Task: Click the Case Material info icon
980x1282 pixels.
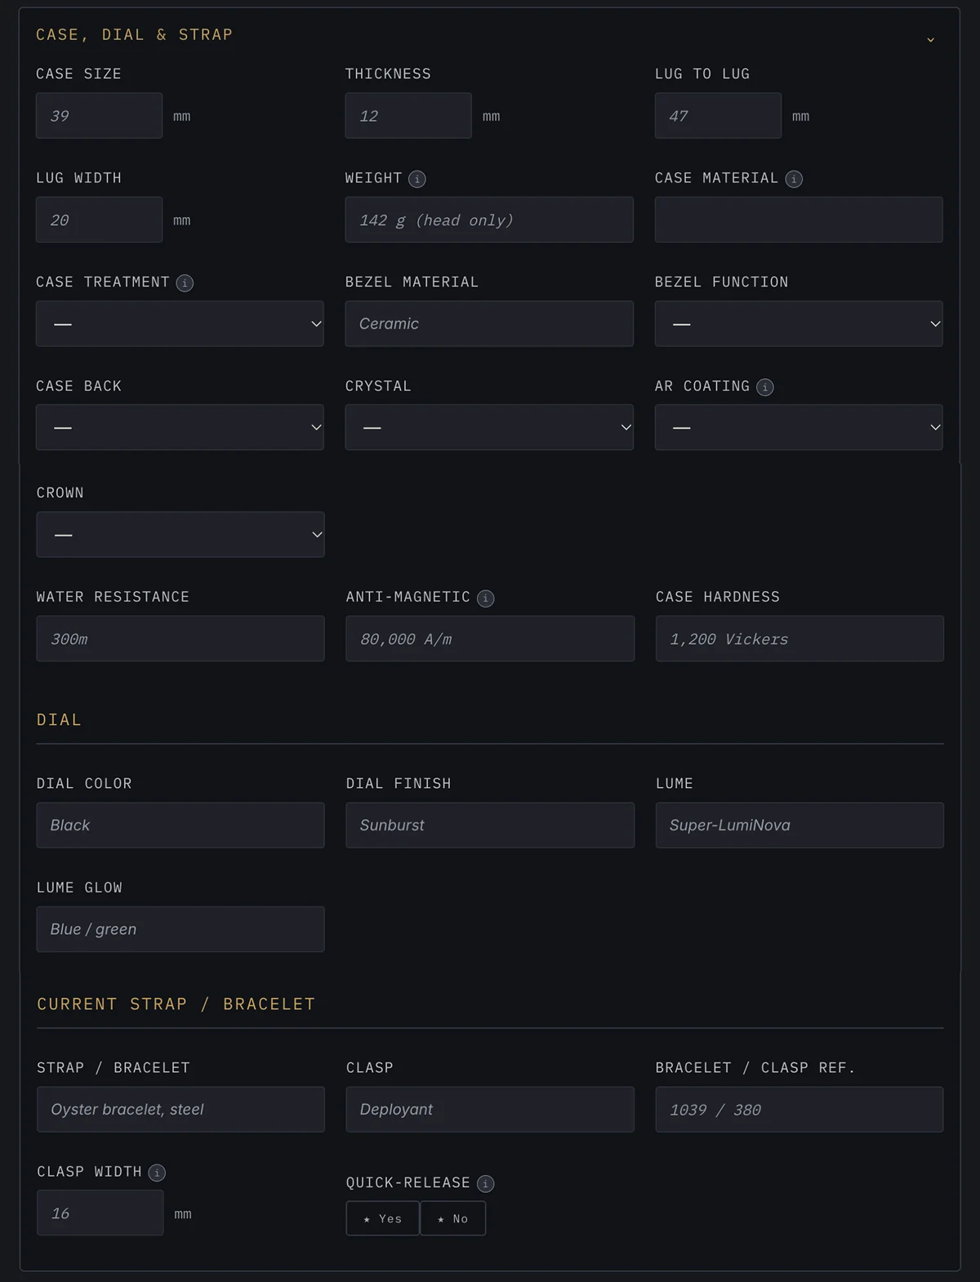Action: 793,179
